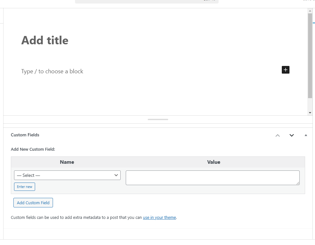Screen dimensions: 315x245
Task: Click the editor scrollbar down arrow
Action: tap(310, 113)
